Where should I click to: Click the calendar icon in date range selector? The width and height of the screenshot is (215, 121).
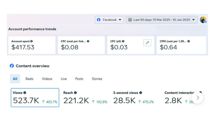(x=130, y=20)
